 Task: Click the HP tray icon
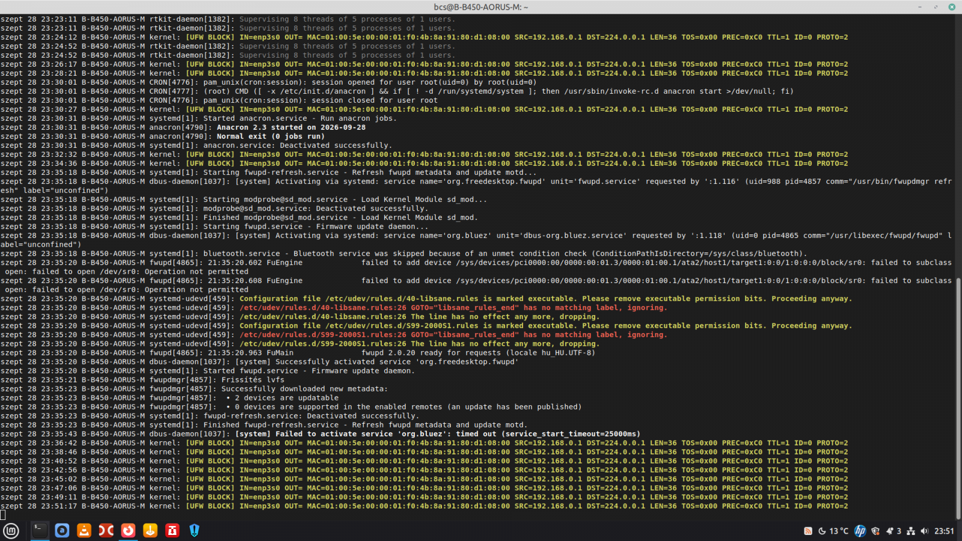coord(860,531)
